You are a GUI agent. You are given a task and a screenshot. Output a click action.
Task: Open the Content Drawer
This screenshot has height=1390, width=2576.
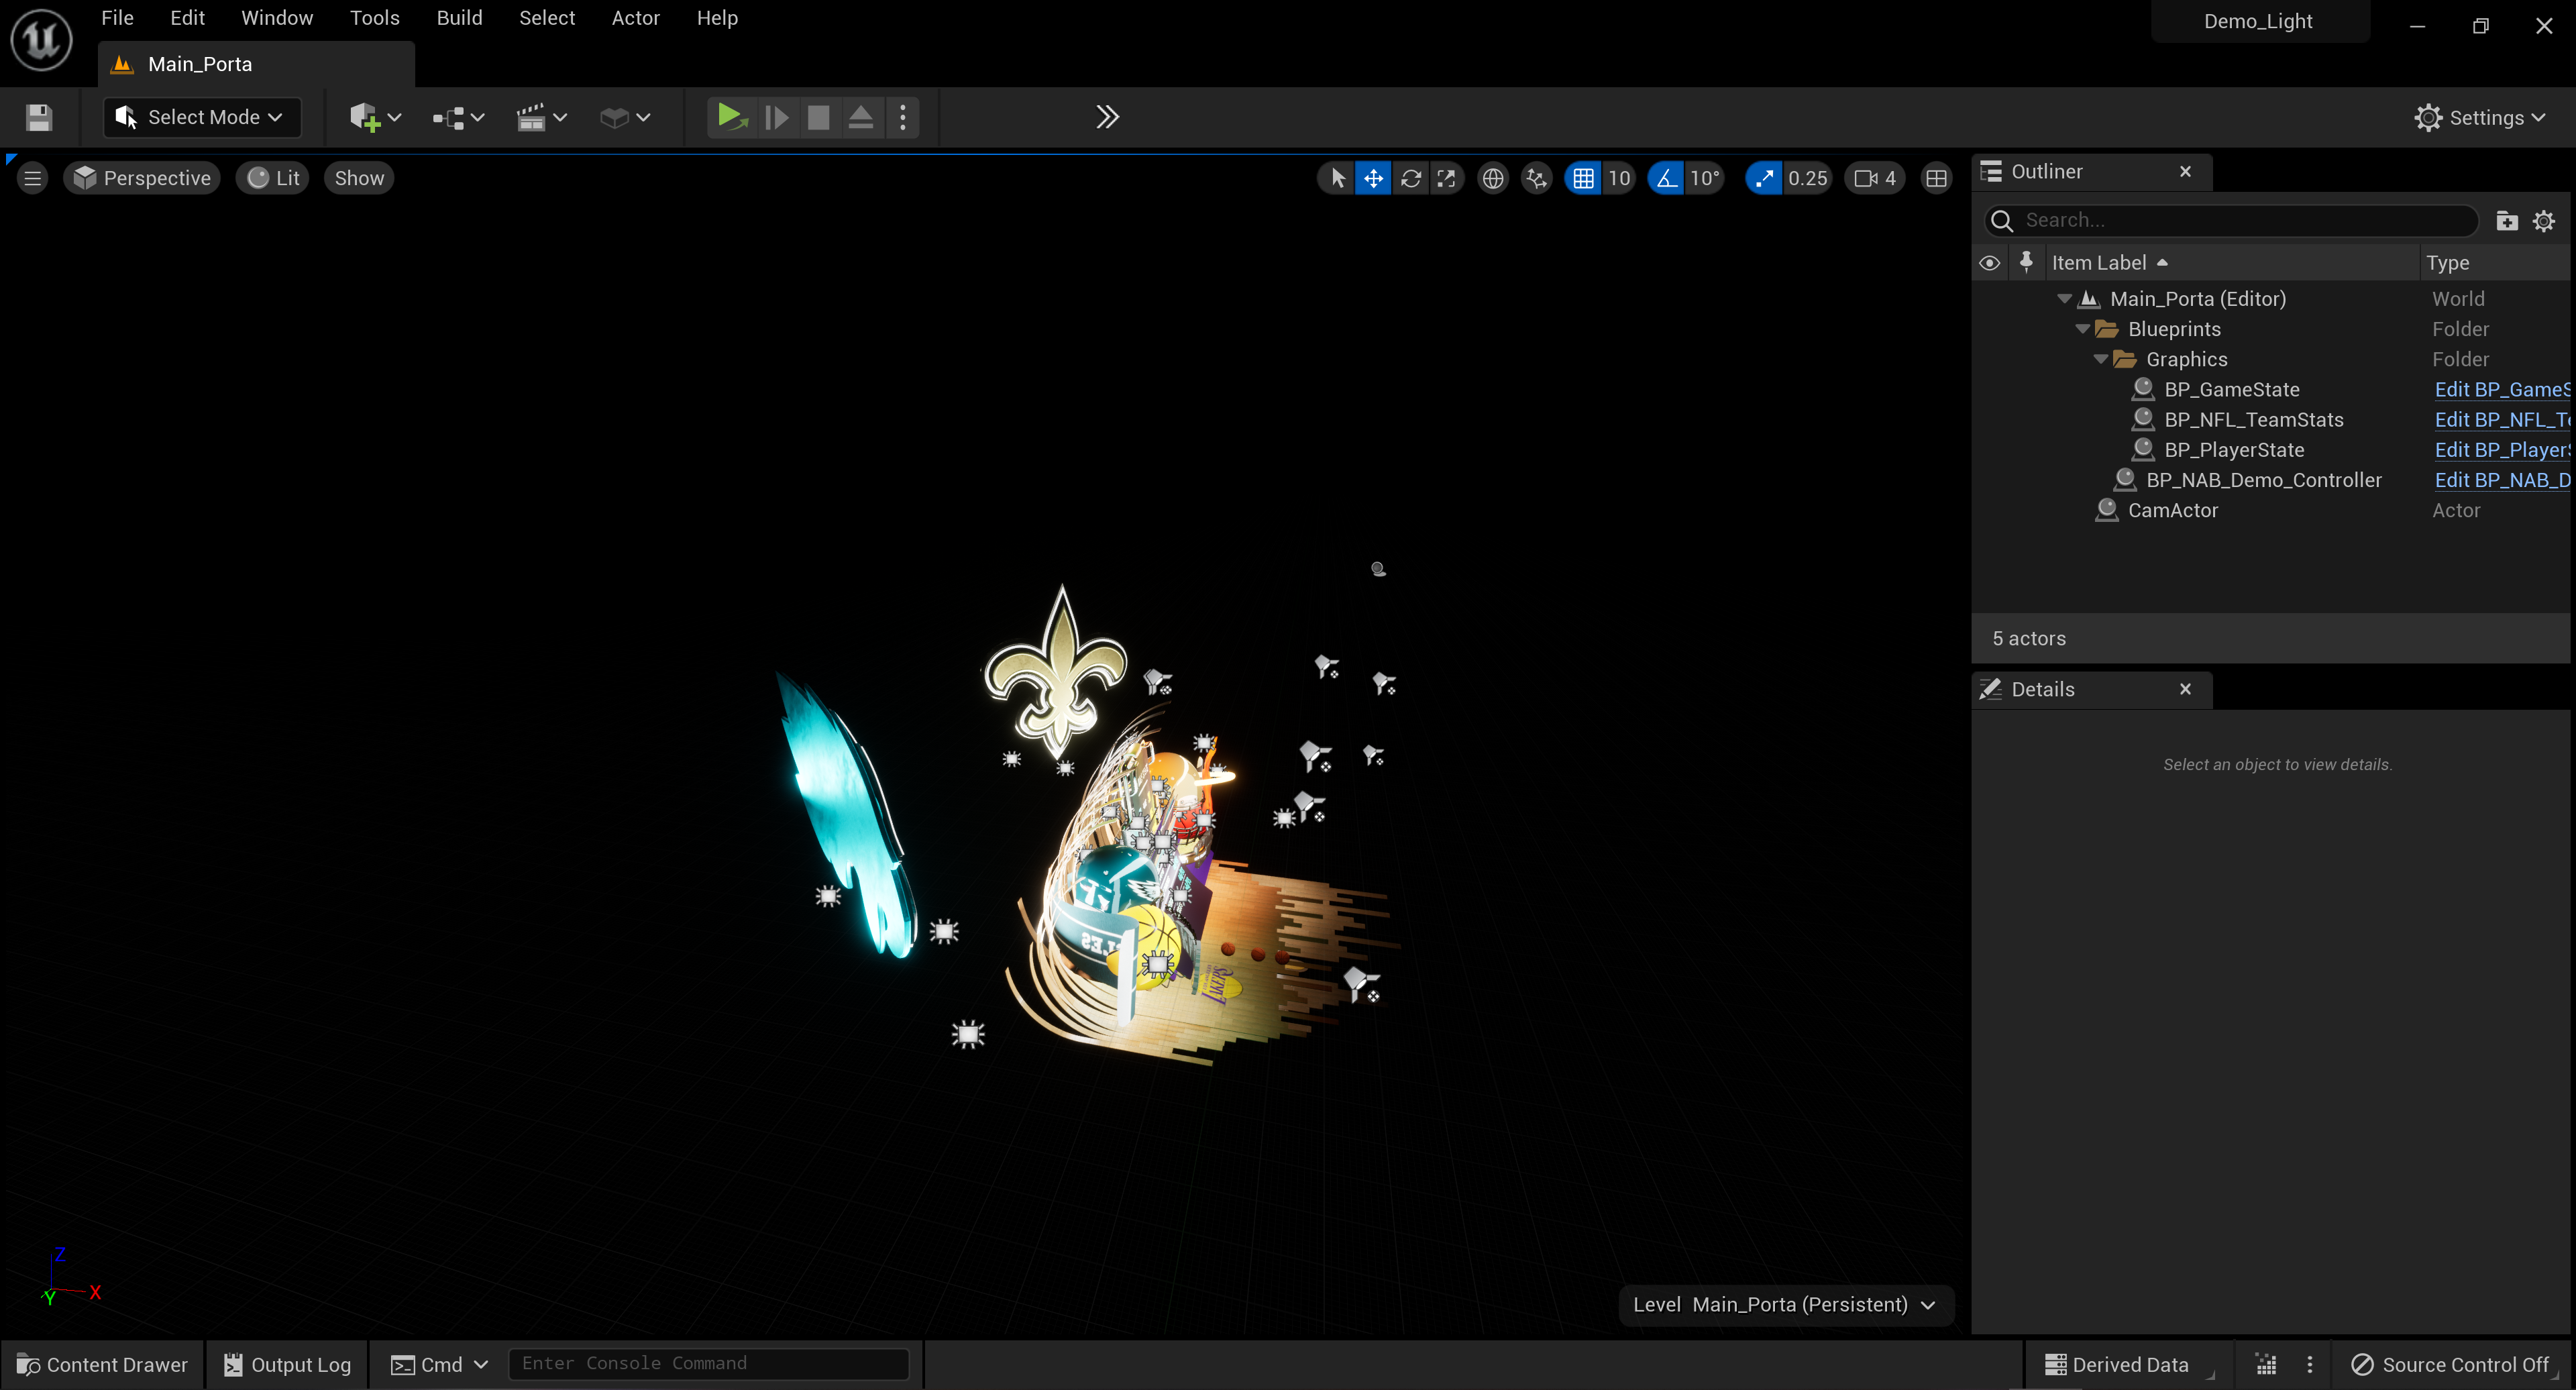[x=102, y=1364]
